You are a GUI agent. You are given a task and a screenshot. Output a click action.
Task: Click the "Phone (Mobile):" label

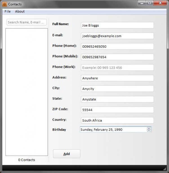click(65, 56)
